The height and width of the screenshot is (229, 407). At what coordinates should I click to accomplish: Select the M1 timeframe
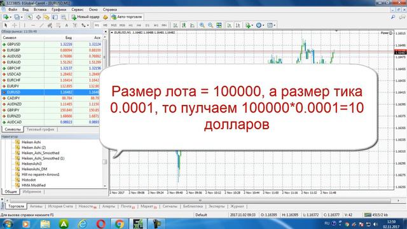point(97,25)
